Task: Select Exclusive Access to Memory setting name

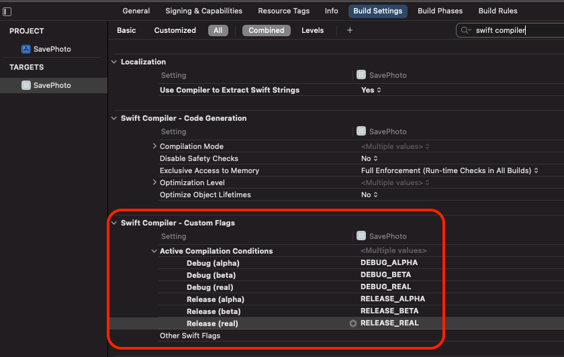Action: [x=209, y=170]
